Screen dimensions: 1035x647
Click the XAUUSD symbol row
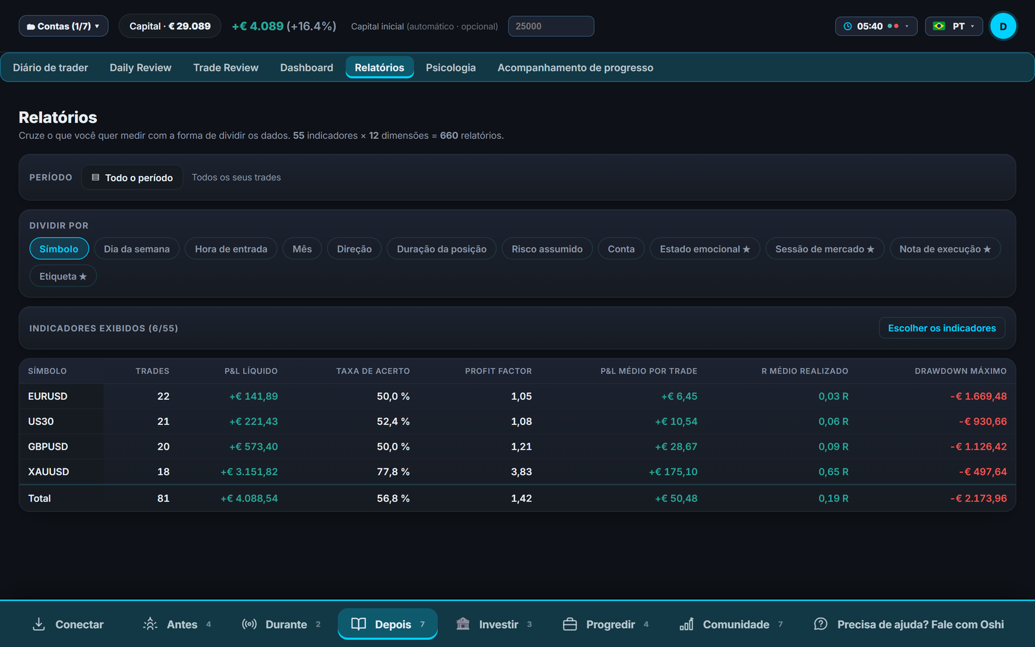click(517, 472)
